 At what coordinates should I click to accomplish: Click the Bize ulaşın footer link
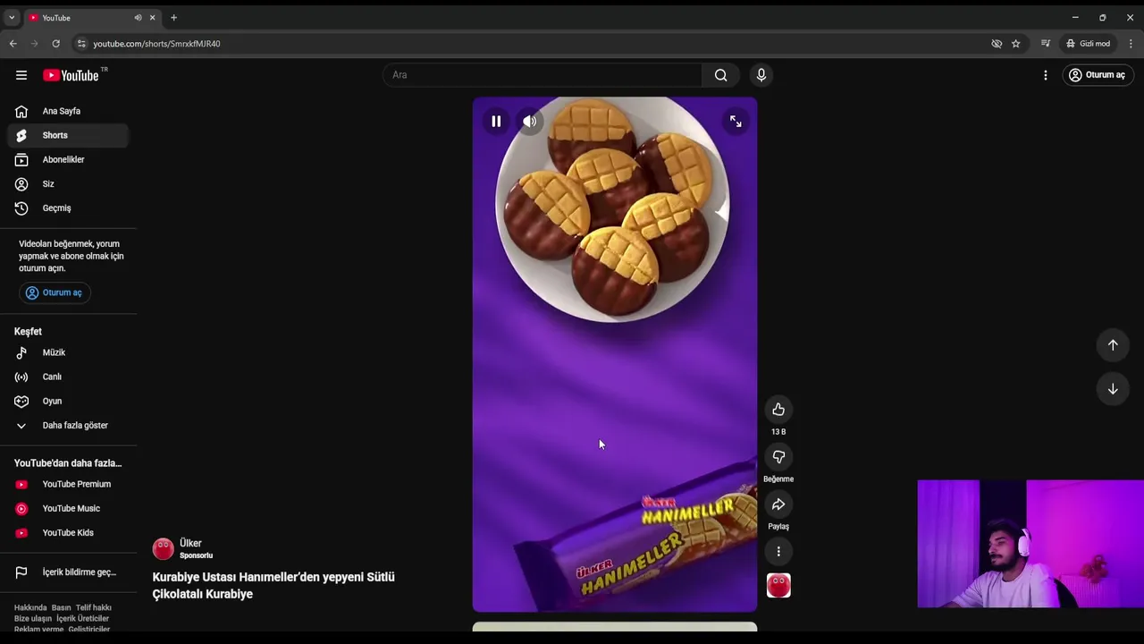33,618
